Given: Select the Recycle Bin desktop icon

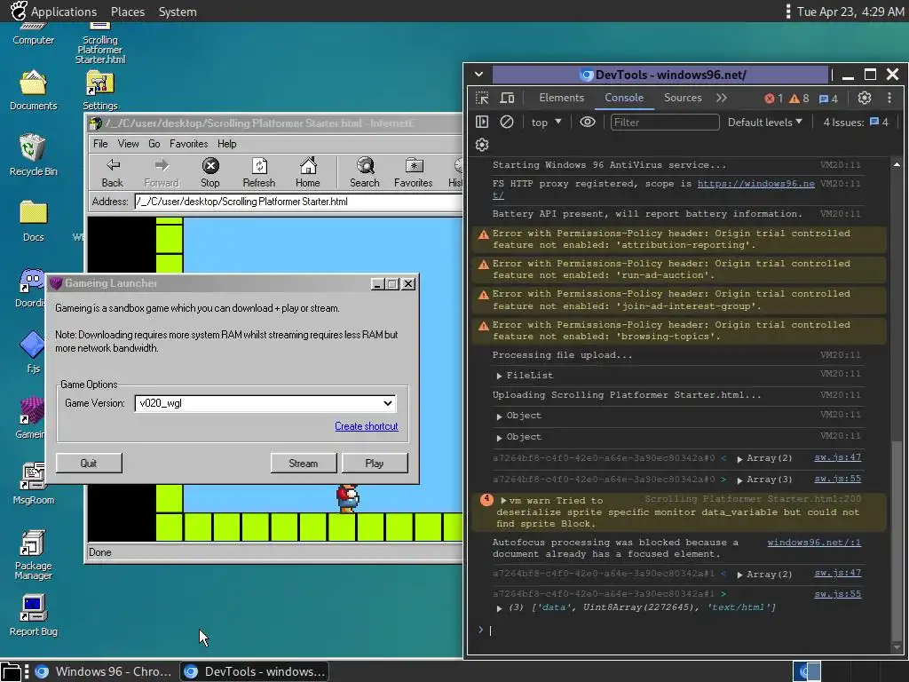Looking at the screenshot, I should [34, 155].
